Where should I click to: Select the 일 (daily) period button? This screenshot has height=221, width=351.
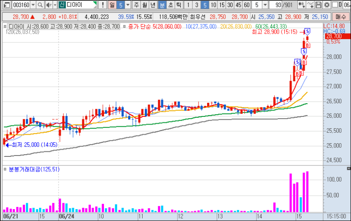(112, 5)
